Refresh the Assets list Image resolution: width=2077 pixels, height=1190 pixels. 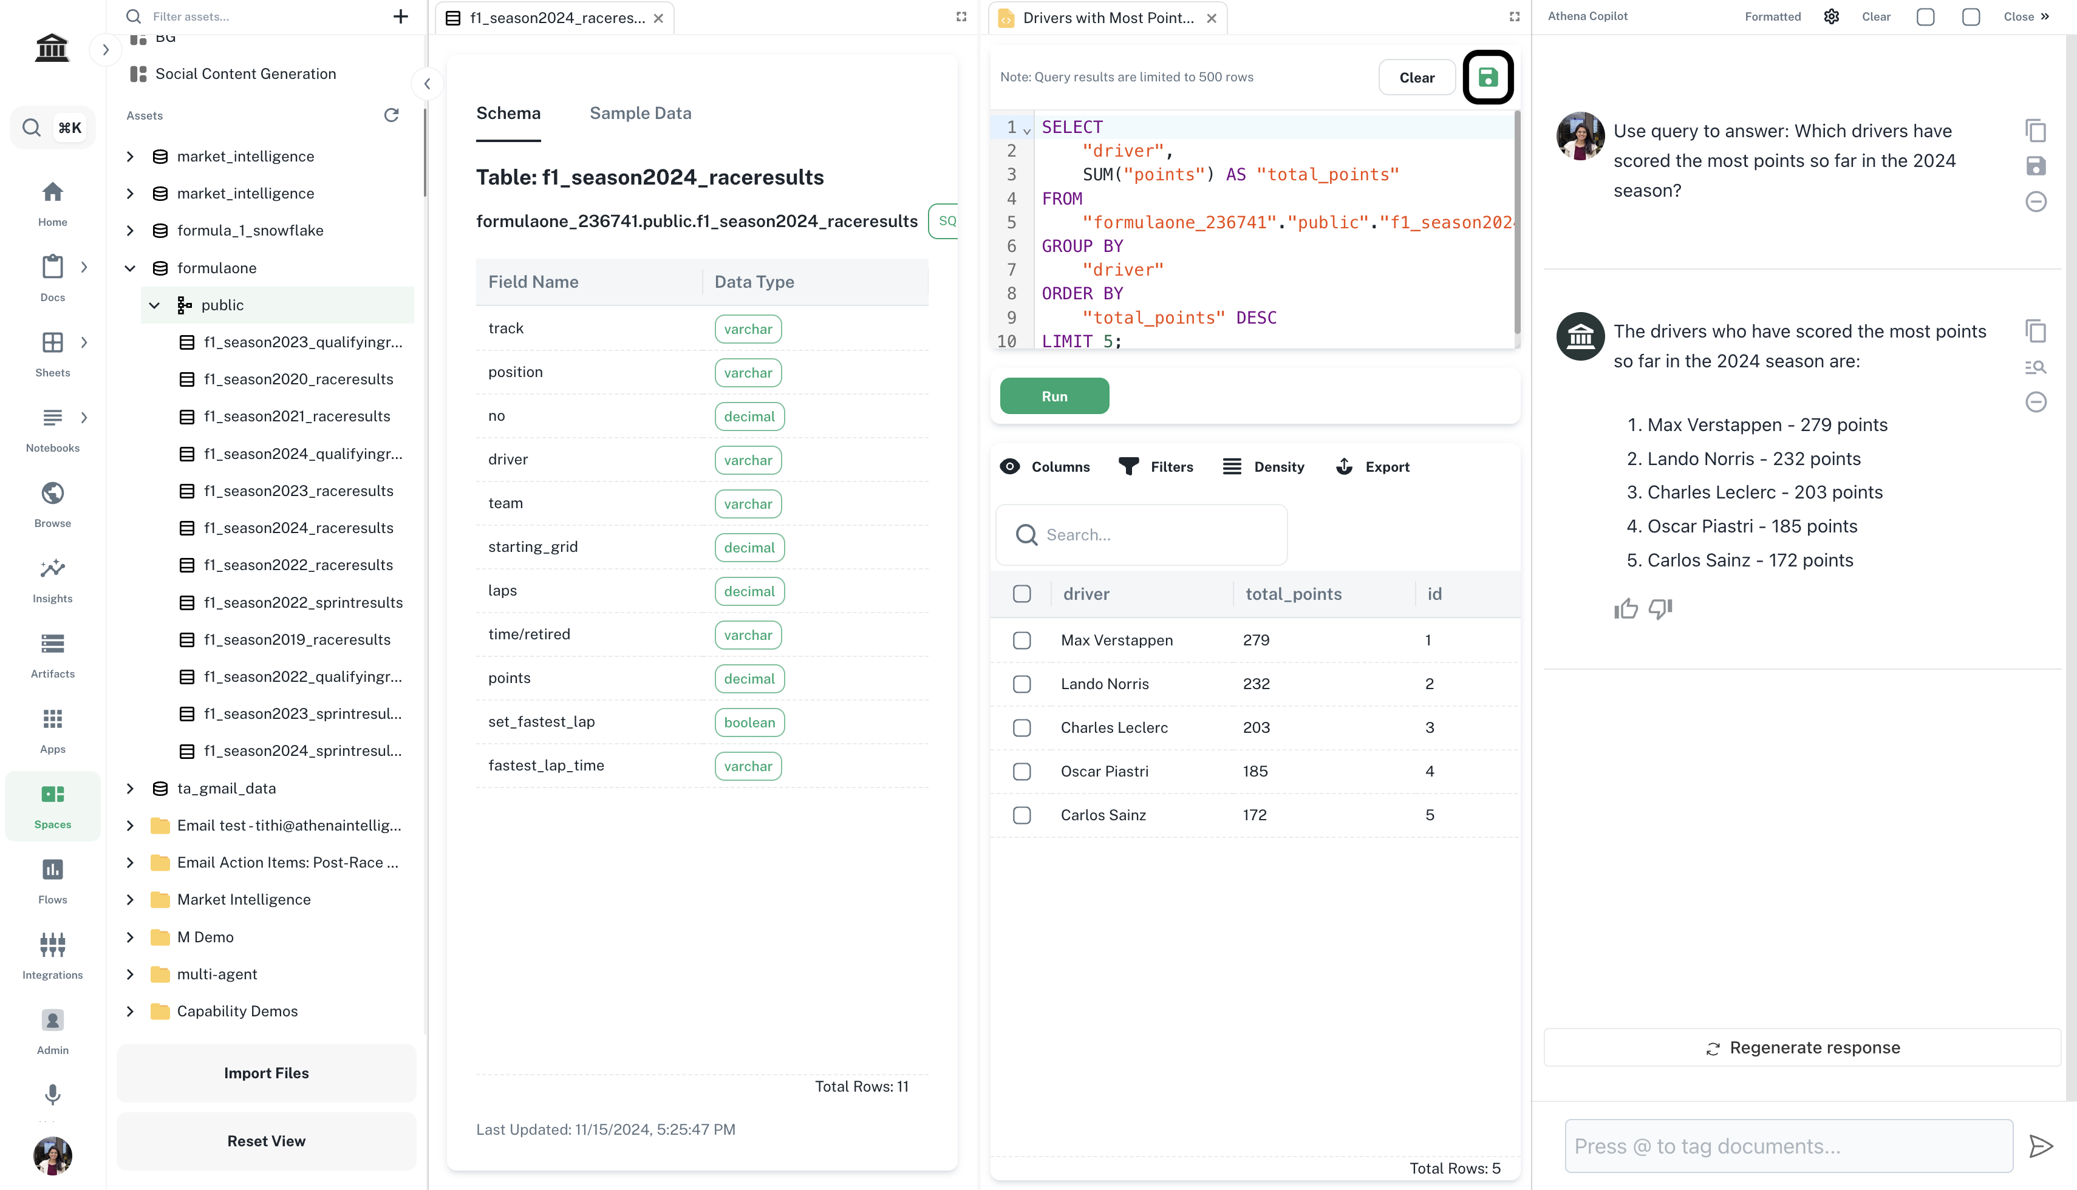point(392,115)
